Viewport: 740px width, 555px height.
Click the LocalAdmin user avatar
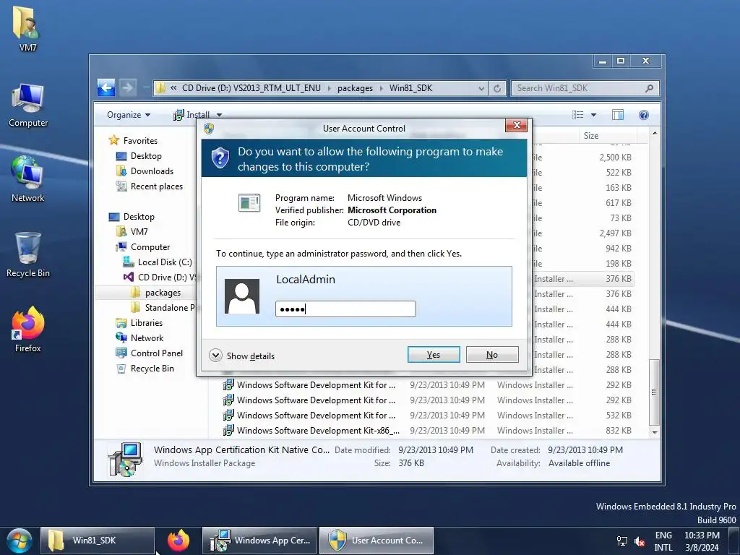(242, 296)
